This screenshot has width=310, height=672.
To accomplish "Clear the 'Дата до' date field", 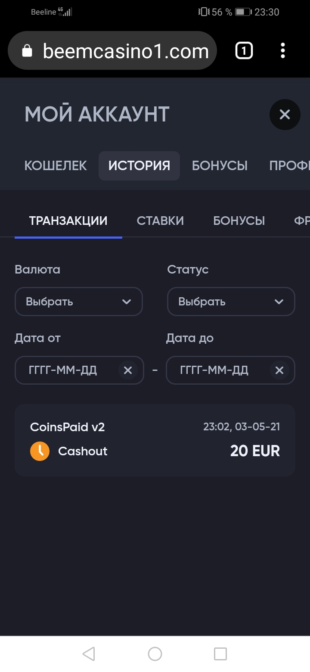I will click(x=279, y=370).
